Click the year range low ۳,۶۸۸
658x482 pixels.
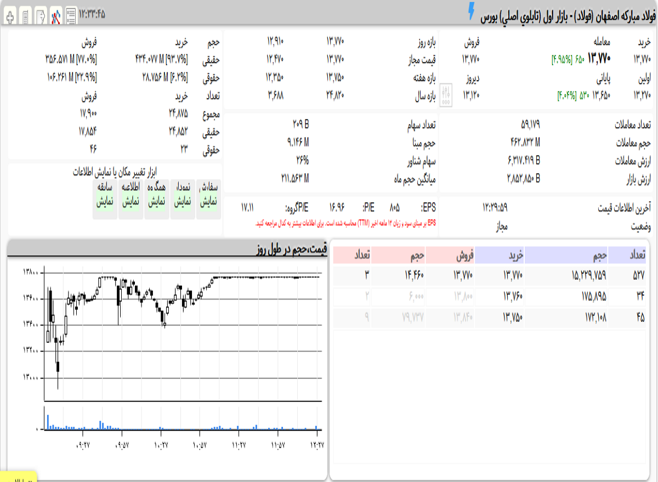[276, 95]
